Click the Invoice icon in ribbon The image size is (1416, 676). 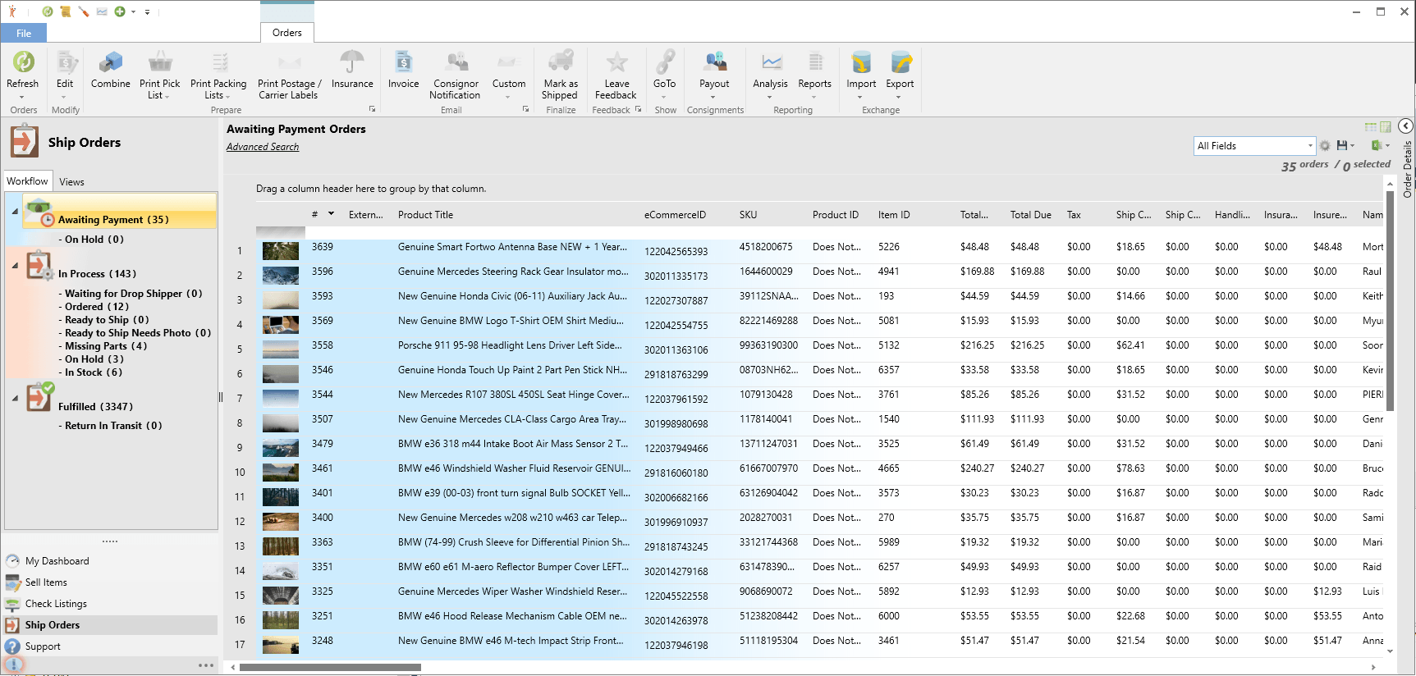tap(403, 62)
